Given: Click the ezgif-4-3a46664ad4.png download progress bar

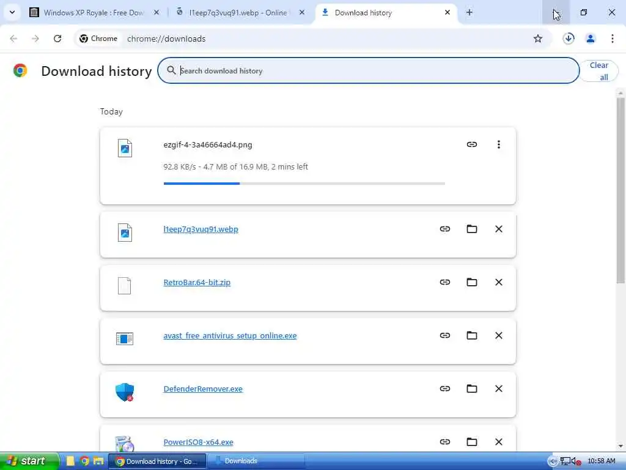Looking at the screenshot, I should coord(304,184).
